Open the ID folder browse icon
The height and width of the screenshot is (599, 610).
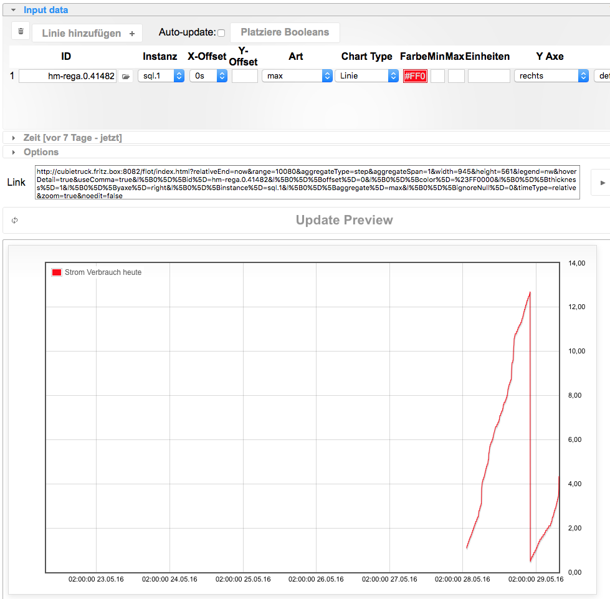pyautogui.click(x=126, y=76)
